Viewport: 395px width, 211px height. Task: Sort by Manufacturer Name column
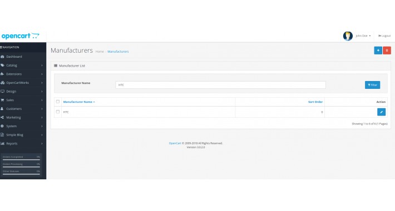coord(79,102)
